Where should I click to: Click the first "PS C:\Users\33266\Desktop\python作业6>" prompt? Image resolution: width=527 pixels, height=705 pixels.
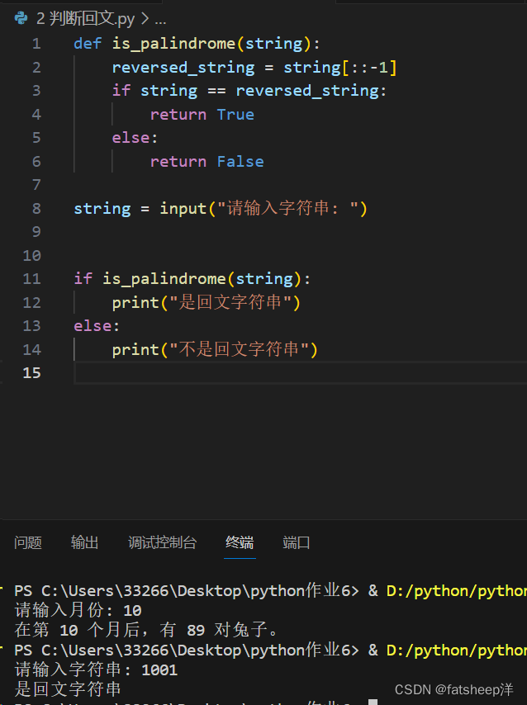click(187, 591)
